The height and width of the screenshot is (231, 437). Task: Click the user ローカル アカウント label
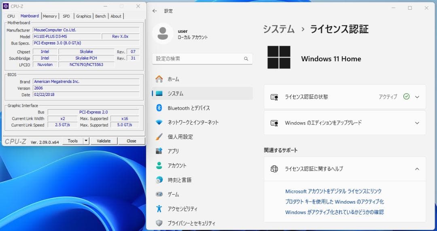(193, 37)
